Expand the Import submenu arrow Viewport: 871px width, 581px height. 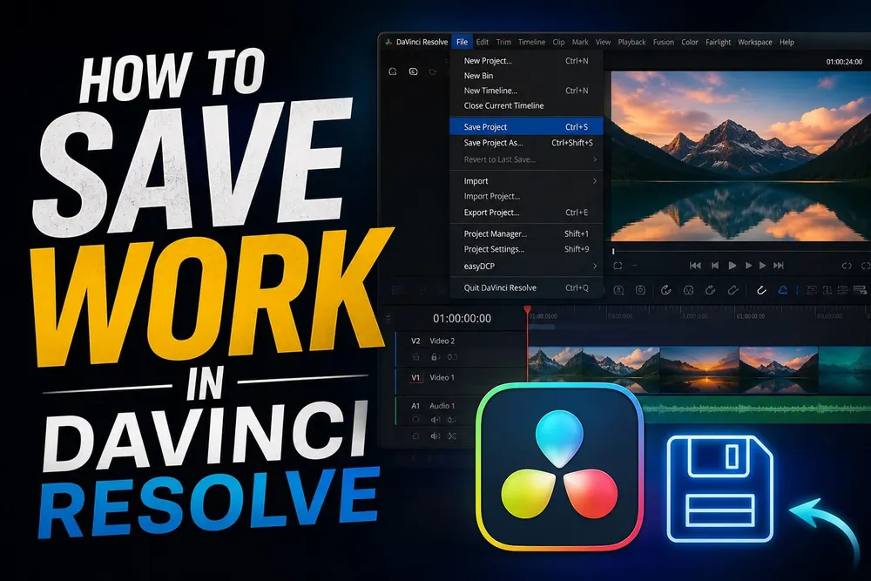pos(594,181)
